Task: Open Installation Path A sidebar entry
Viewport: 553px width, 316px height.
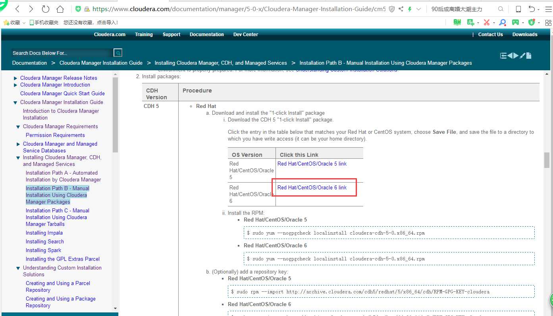Action: click(x=64, y=176)
